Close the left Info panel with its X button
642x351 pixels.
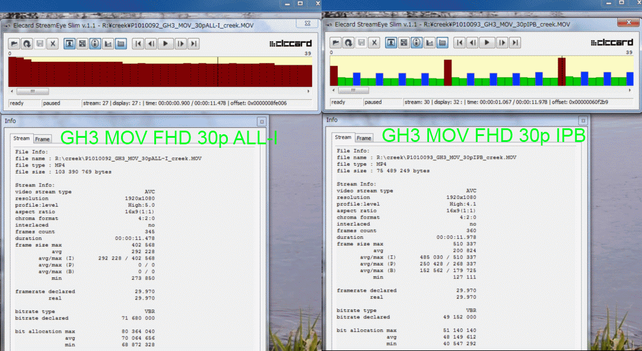(261, 121)
